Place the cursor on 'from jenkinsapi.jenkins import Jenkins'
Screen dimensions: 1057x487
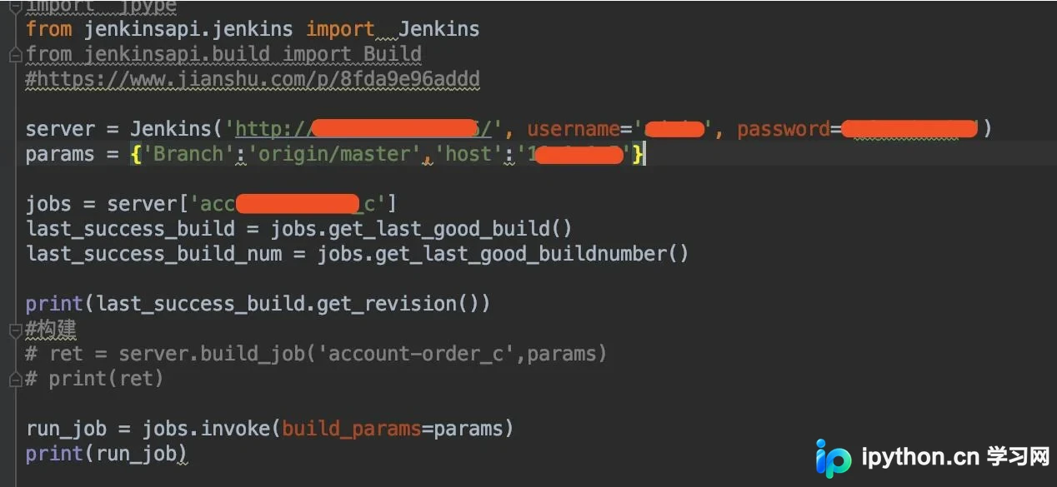tap(253, 29)
